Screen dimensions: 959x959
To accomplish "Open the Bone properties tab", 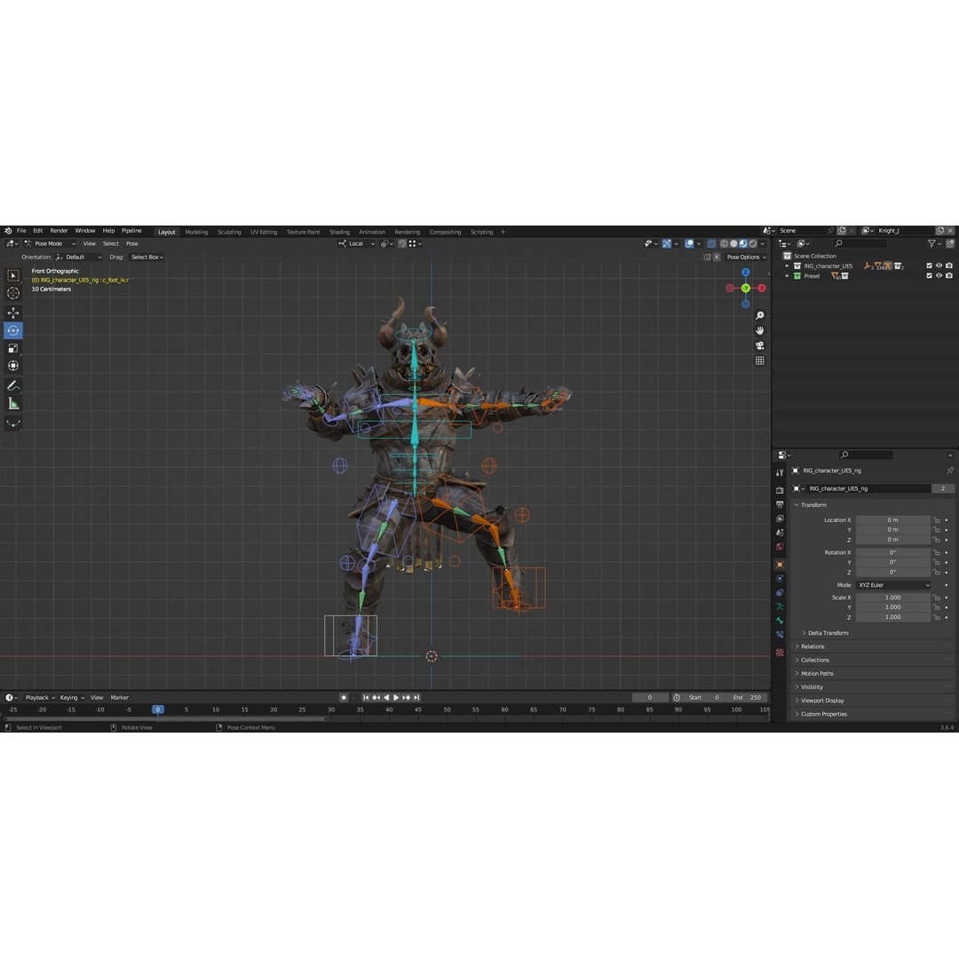I will pos(780,621).
